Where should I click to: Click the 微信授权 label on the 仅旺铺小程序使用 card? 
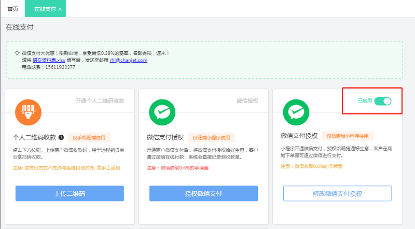pos(247,101)
